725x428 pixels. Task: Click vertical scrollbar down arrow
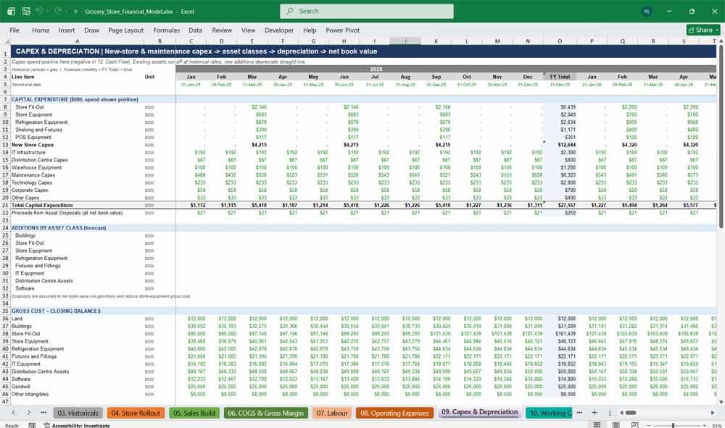coord(721,402)
